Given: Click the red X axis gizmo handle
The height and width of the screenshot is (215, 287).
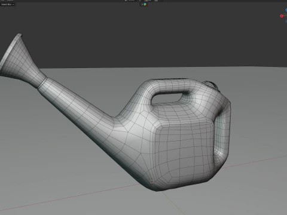Looking at the screenshot, I should click(282, 16).
